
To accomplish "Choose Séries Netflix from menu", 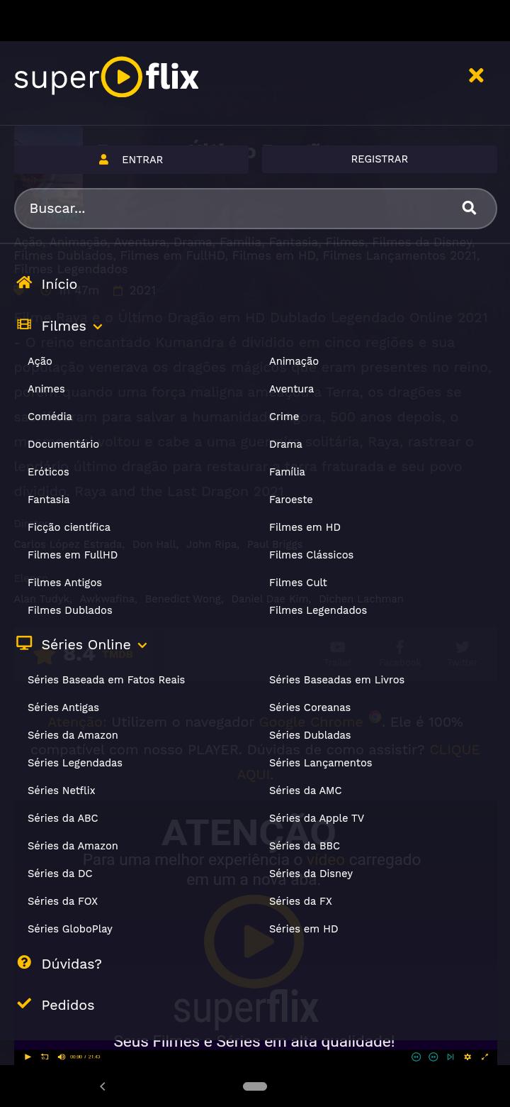I will point(62,791).
